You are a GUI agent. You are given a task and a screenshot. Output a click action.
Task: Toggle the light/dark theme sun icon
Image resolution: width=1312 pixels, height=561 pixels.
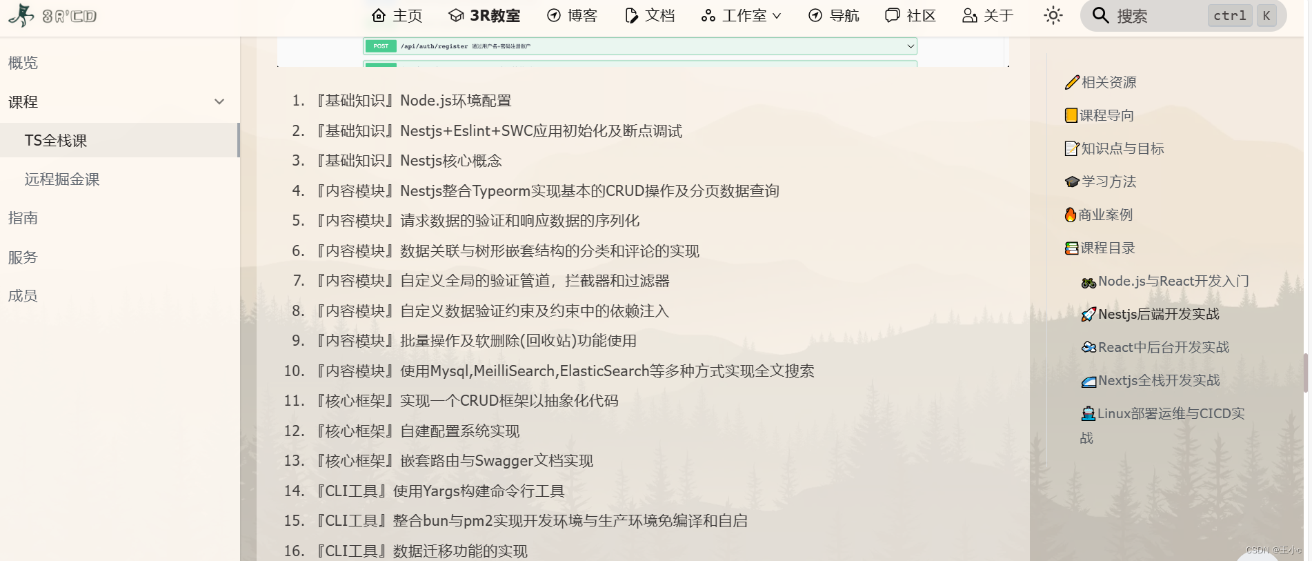(x=1053, y=15)
